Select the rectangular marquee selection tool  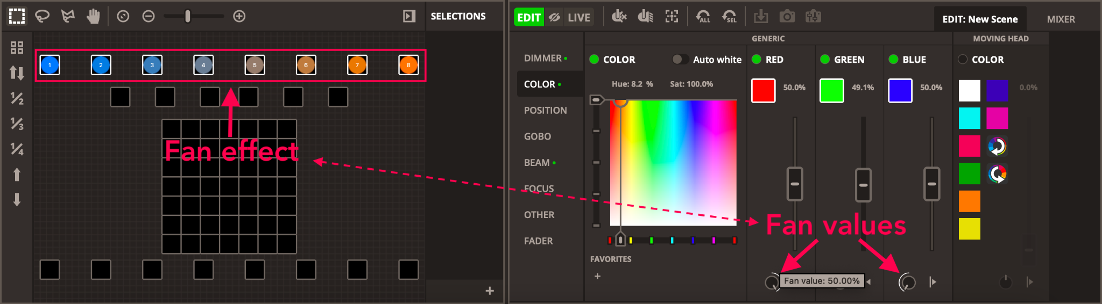(x=17, y=16)
